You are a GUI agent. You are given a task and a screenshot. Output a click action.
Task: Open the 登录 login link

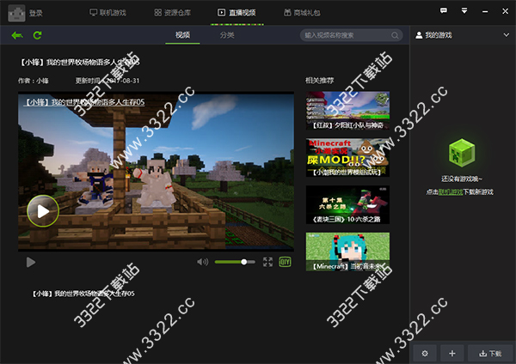click(x=36, y=13)
